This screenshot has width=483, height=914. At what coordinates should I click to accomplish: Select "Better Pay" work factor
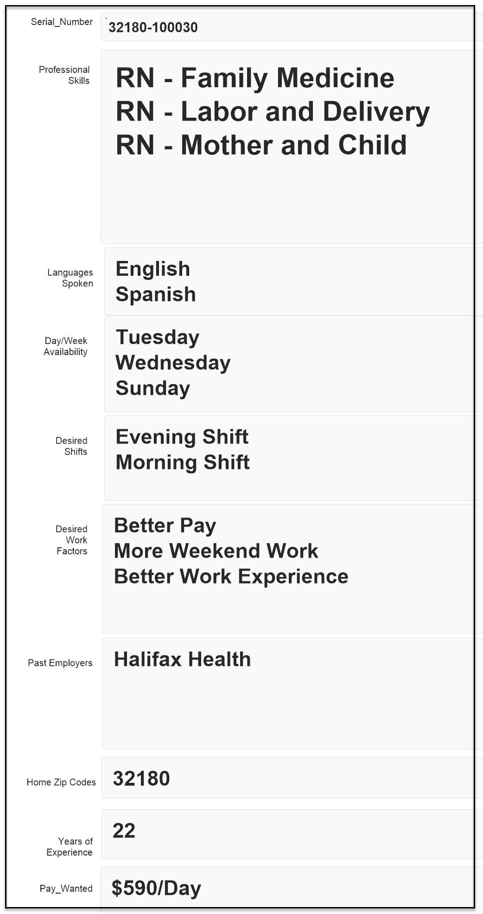[165, 525]
